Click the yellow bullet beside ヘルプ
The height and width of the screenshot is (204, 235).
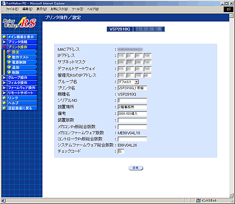tap(4, 103)
